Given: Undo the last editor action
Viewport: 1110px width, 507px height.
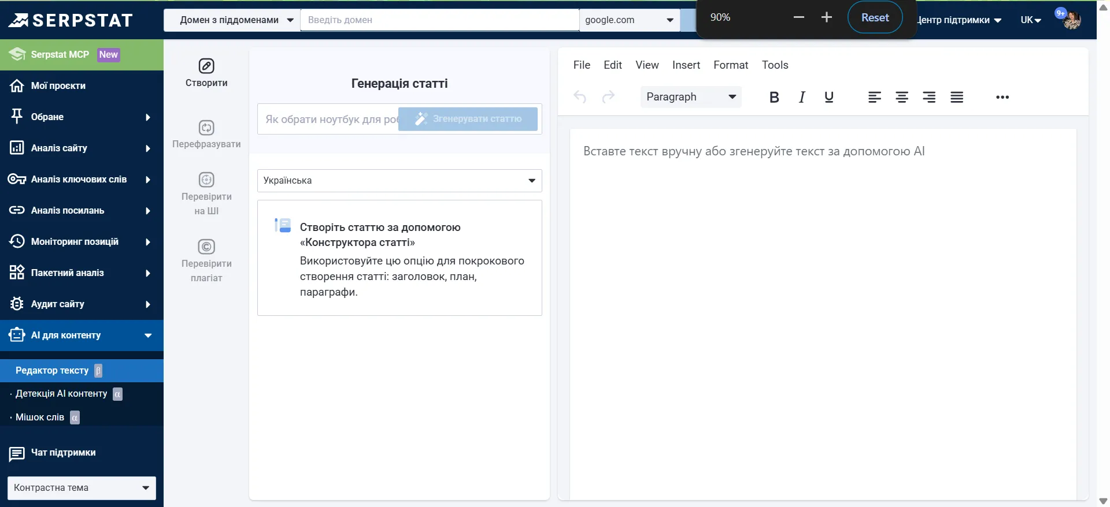Looking at the screenshot, I should (x=580, y=97).
